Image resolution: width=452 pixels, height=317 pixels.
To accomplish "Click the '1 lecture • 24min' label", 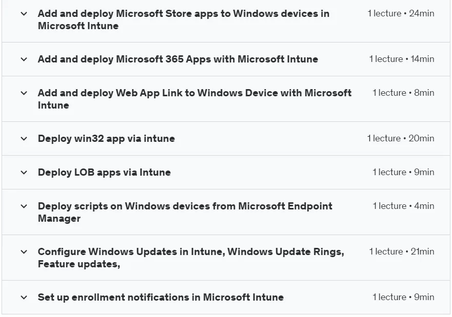I will click(401, 13).
